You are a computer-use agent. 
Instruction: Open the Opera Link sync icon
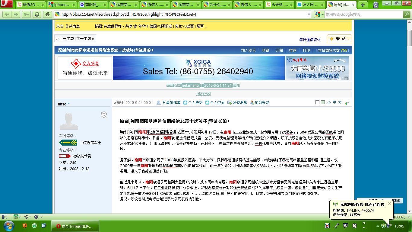coord(15,217)
